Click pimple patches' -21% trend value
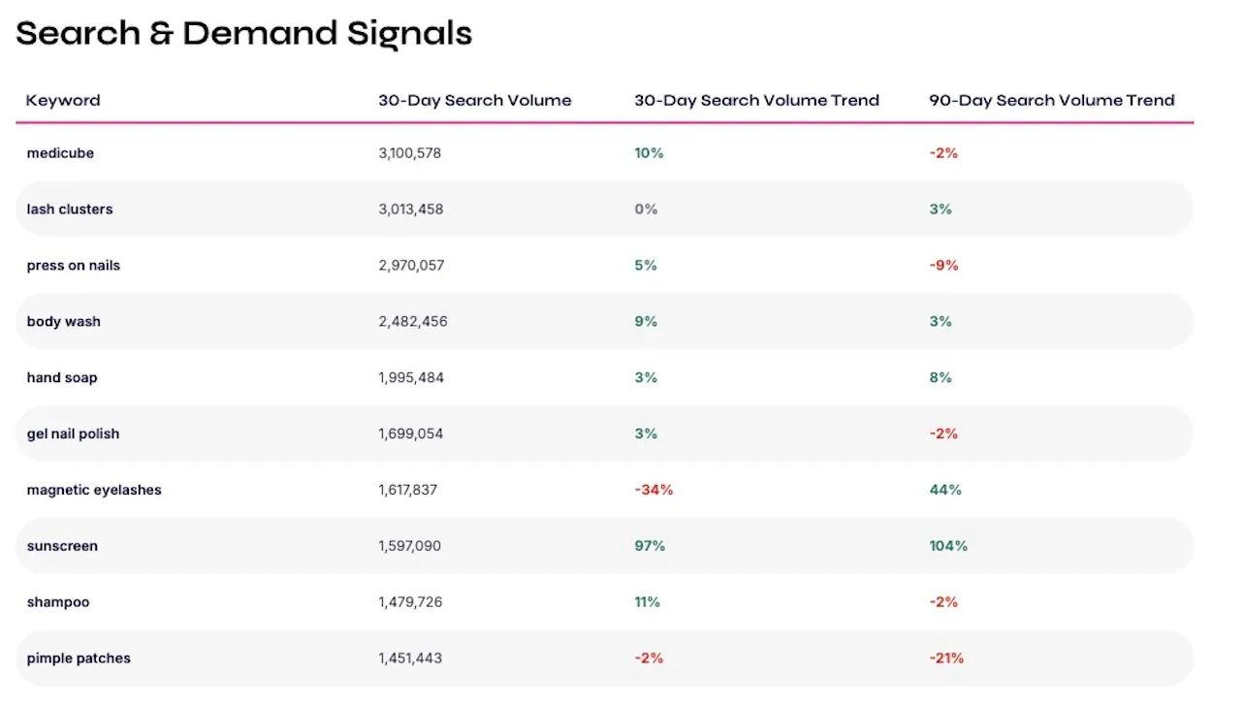 click(x=946, y=659)
